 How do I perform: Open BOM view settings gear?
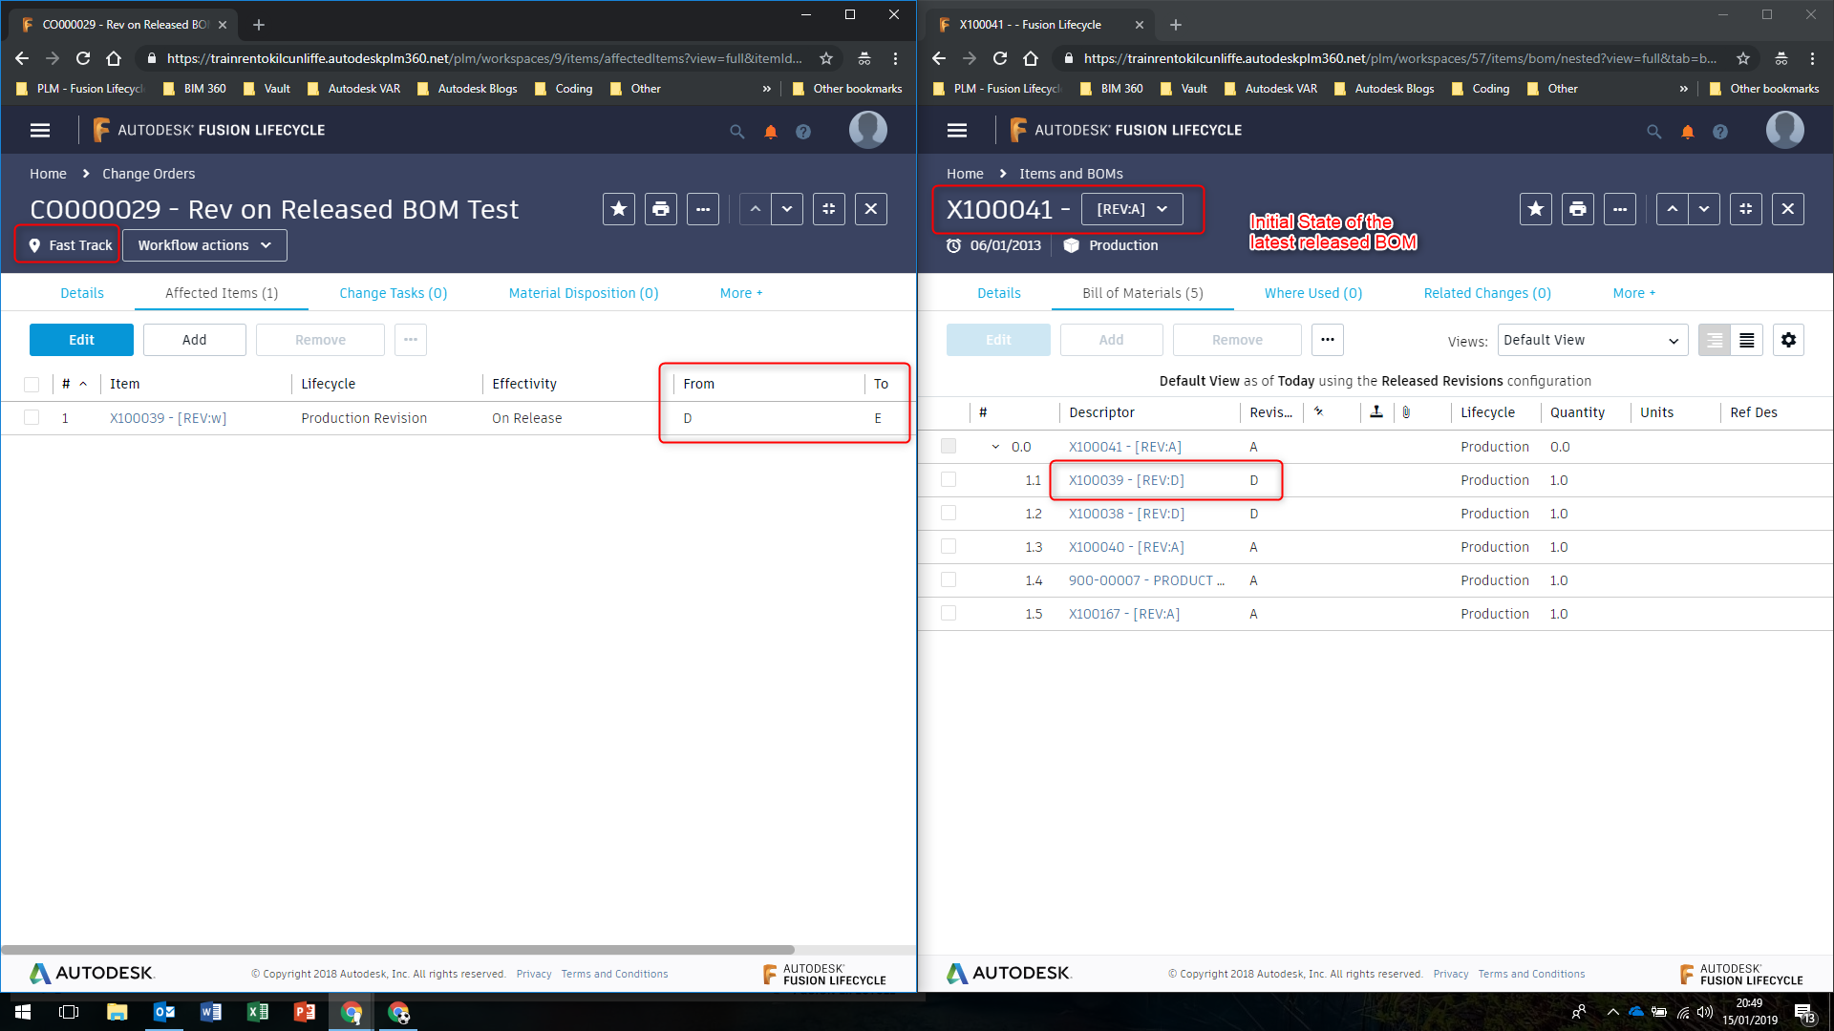pos(1789,340)
